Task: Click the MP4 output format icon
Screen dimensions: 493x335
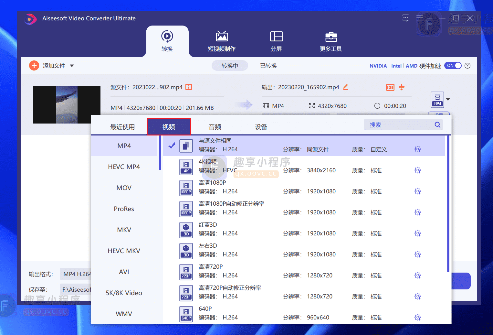Action: (437, 100)
